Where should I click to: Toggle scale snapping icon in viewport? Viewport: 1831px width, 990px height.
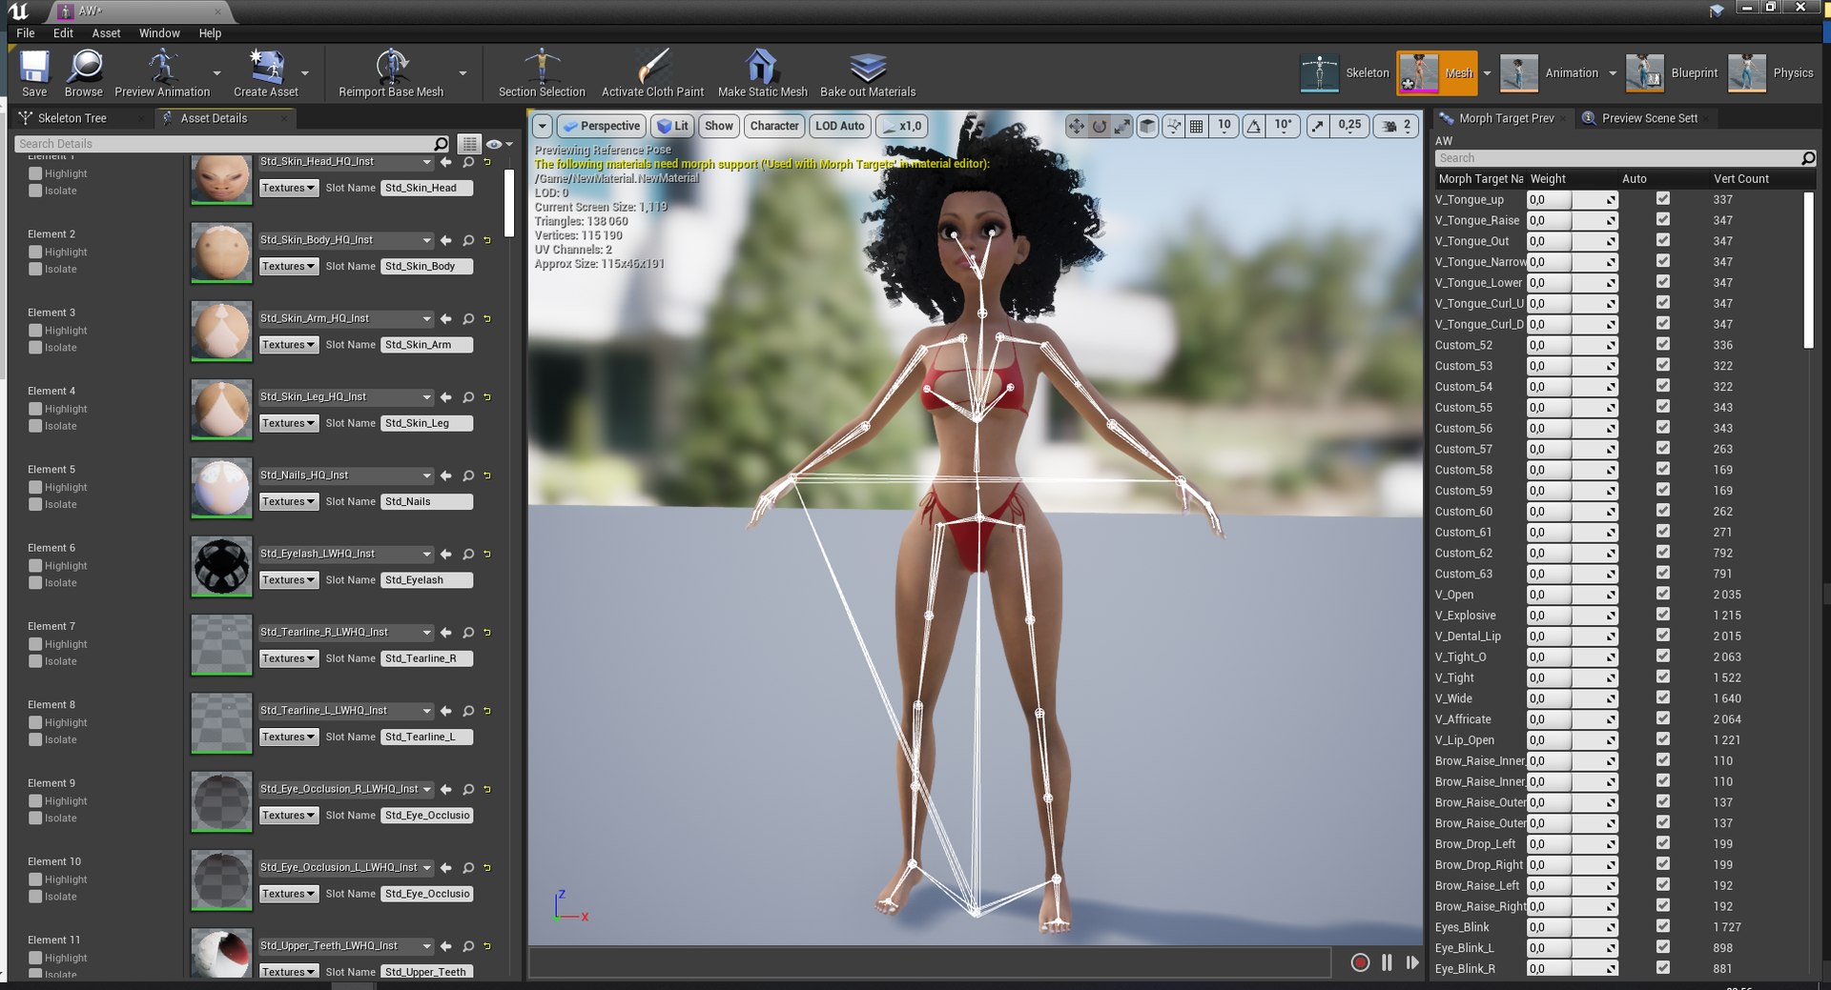(1318, 126)
